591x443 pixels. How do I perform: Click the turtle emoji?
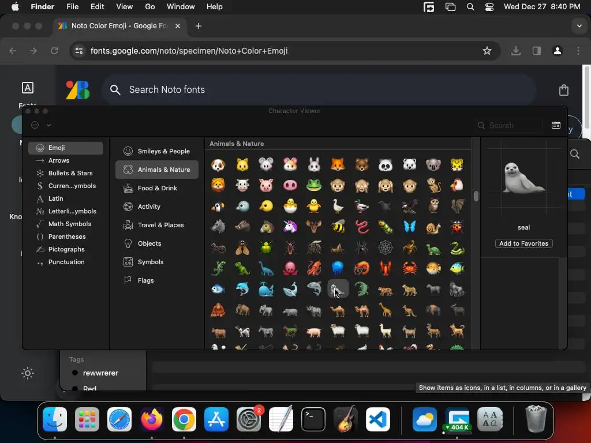tap(433, 248)
